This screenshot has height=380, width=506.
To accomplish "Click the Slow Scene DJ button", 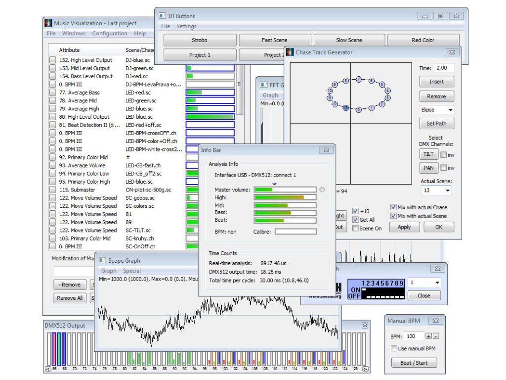I will 349,40.
